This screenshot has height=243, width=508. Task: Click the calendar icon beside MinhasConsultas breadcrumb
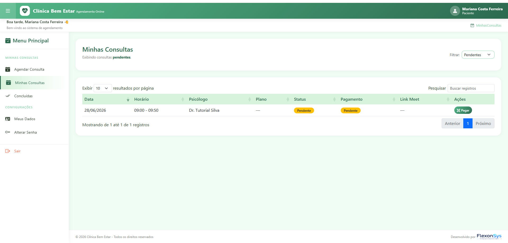(472, 26)
